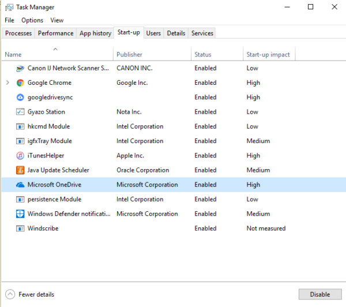Switch to the Performance tab
Viewport: 346px width, 307px height.
[55, 33]
